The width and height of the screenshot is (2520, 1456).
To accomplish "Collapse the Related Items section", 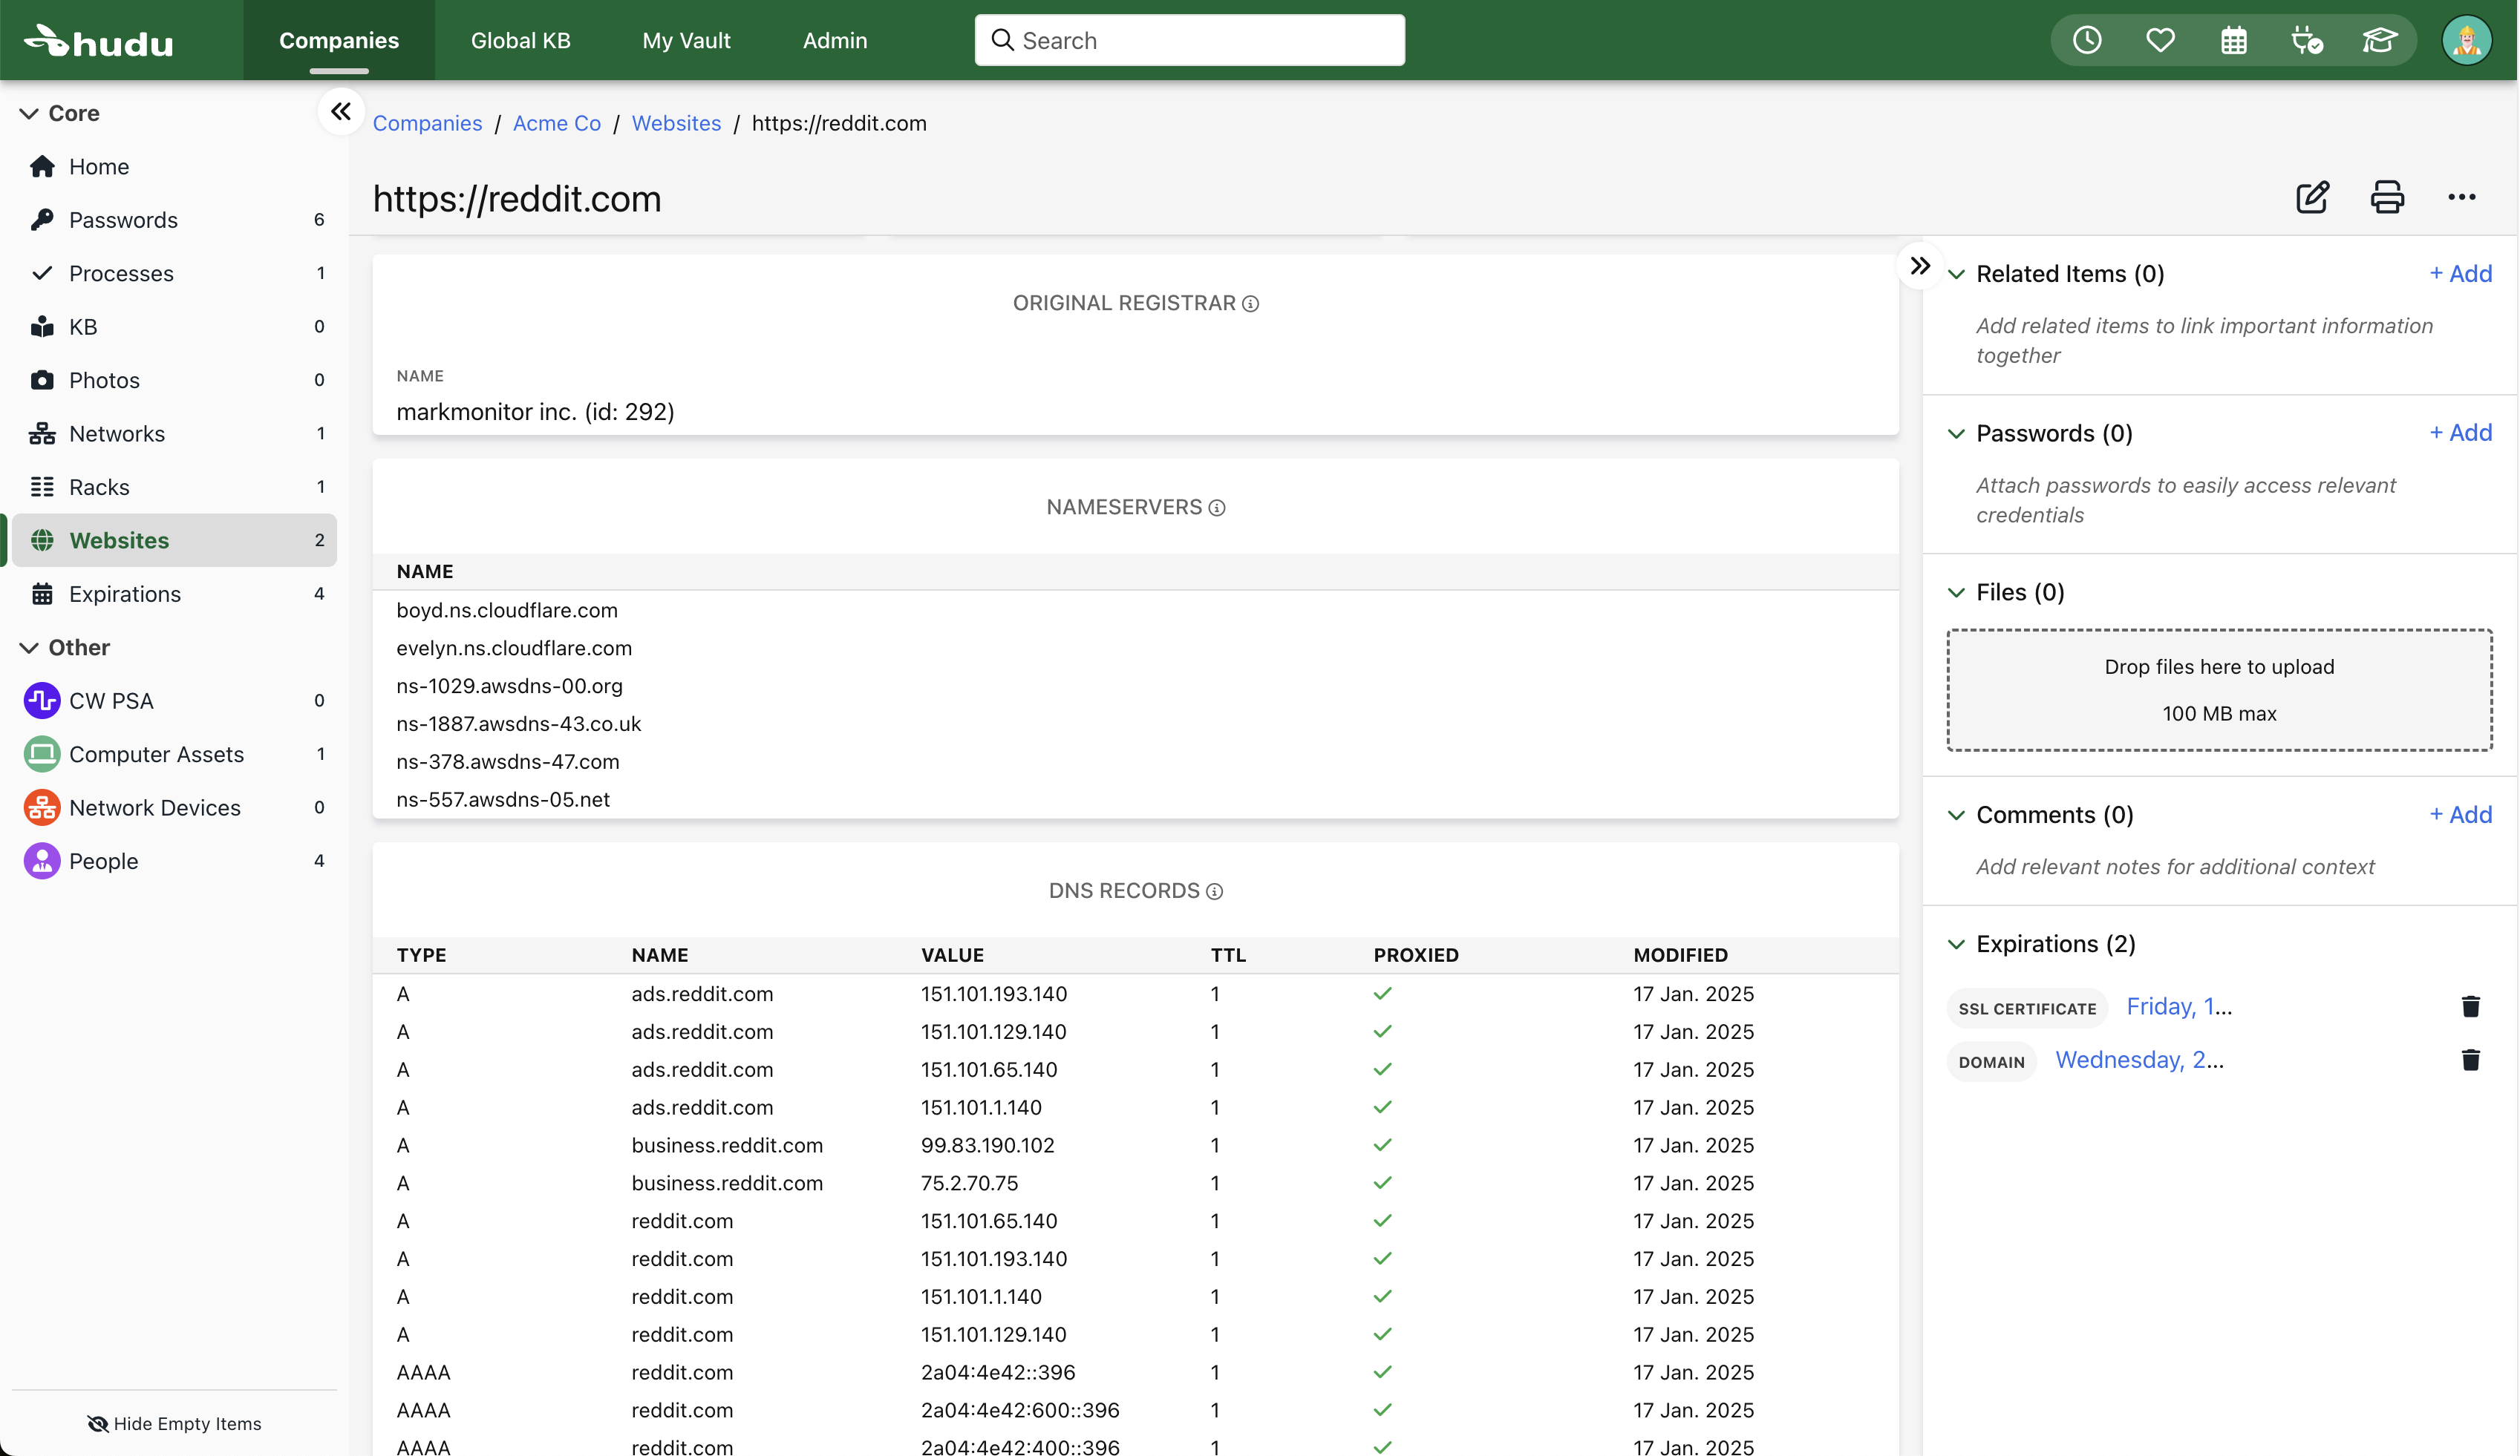I will (1957, 274).
